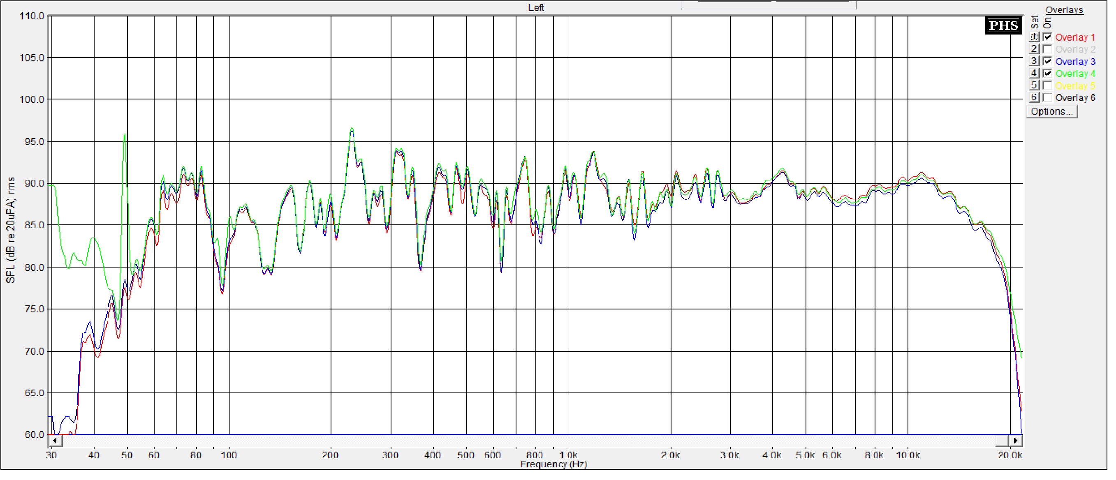Check the Overlay 6 checkbox

[x=1048, y=98]
